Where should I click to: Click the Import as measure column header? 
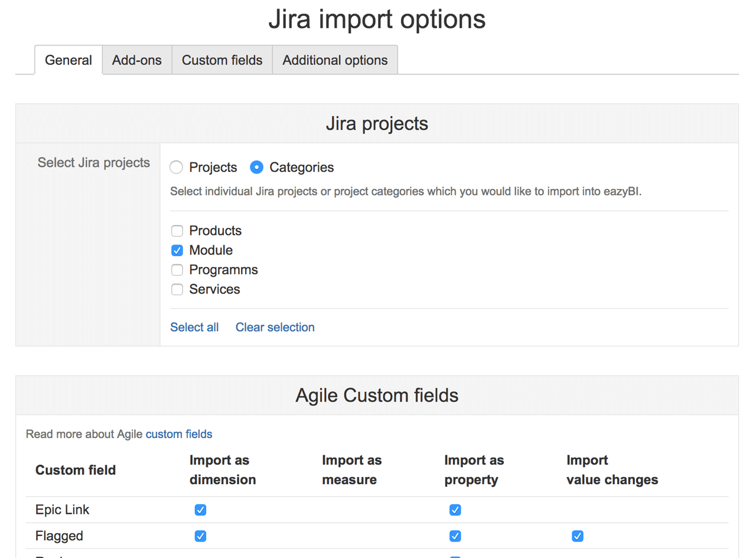click(x=352, y=470)
